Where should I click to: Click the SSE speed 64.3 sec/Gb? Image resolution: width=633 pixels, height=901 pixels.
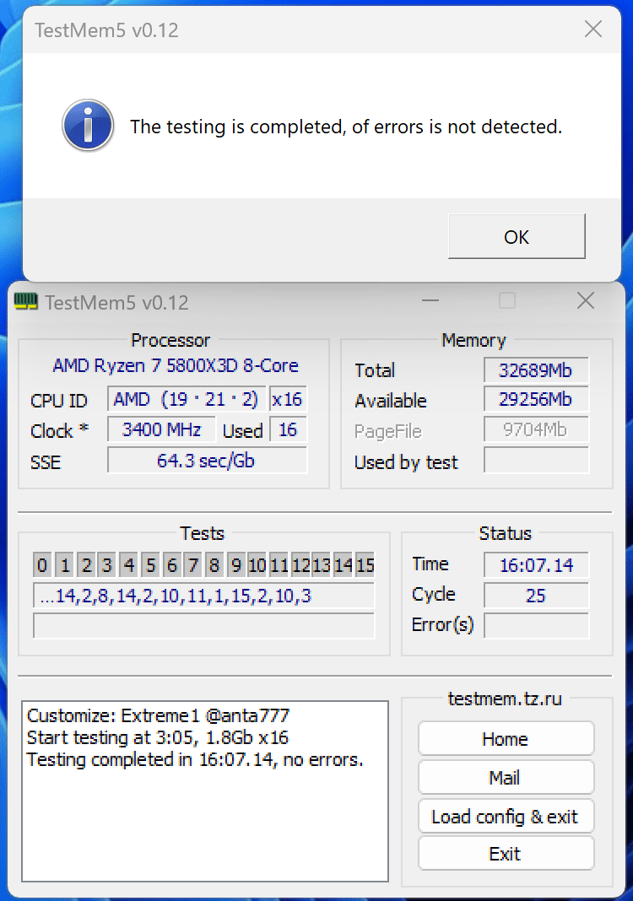pyautogui.click(x=207, y=461)
